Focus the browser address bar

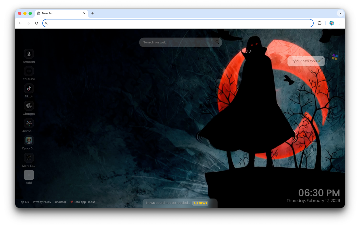point(178,23)
